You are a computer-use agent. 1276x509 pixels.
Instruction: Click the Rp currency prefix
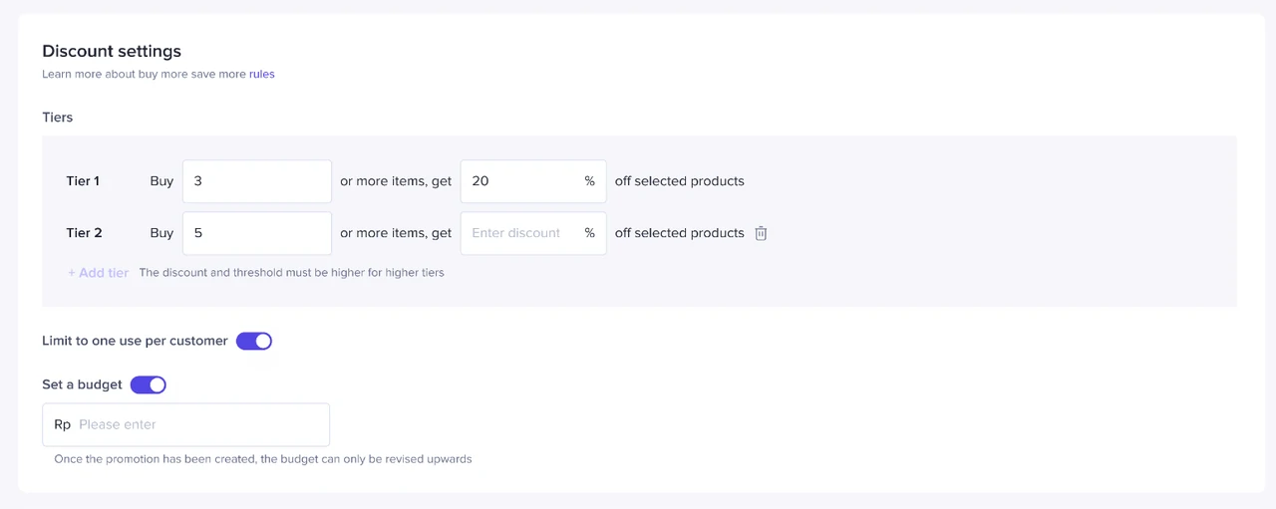click(x=63, y=424)
